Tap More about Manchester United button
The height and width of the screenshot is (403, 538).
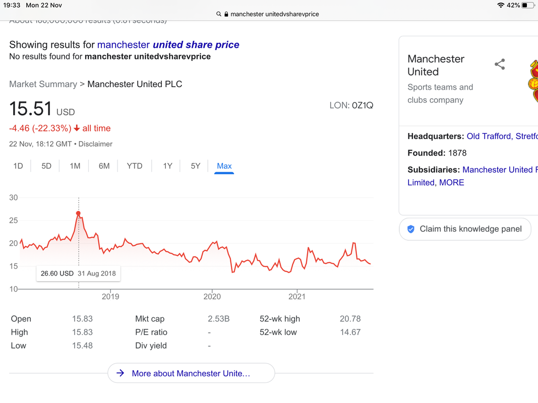coord(191,373)
